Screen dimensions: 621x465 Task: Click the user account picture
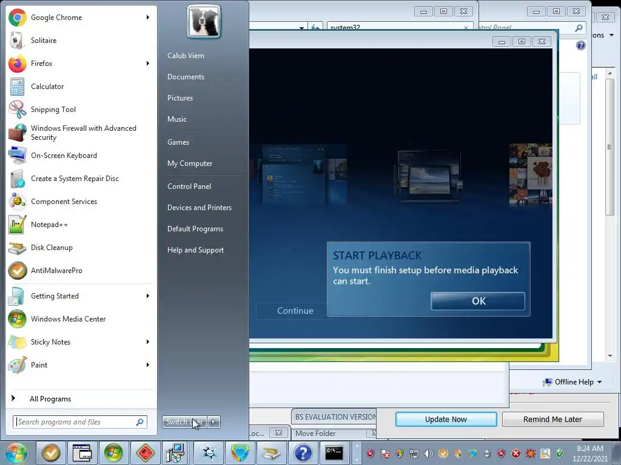click(x=204, y=21)
